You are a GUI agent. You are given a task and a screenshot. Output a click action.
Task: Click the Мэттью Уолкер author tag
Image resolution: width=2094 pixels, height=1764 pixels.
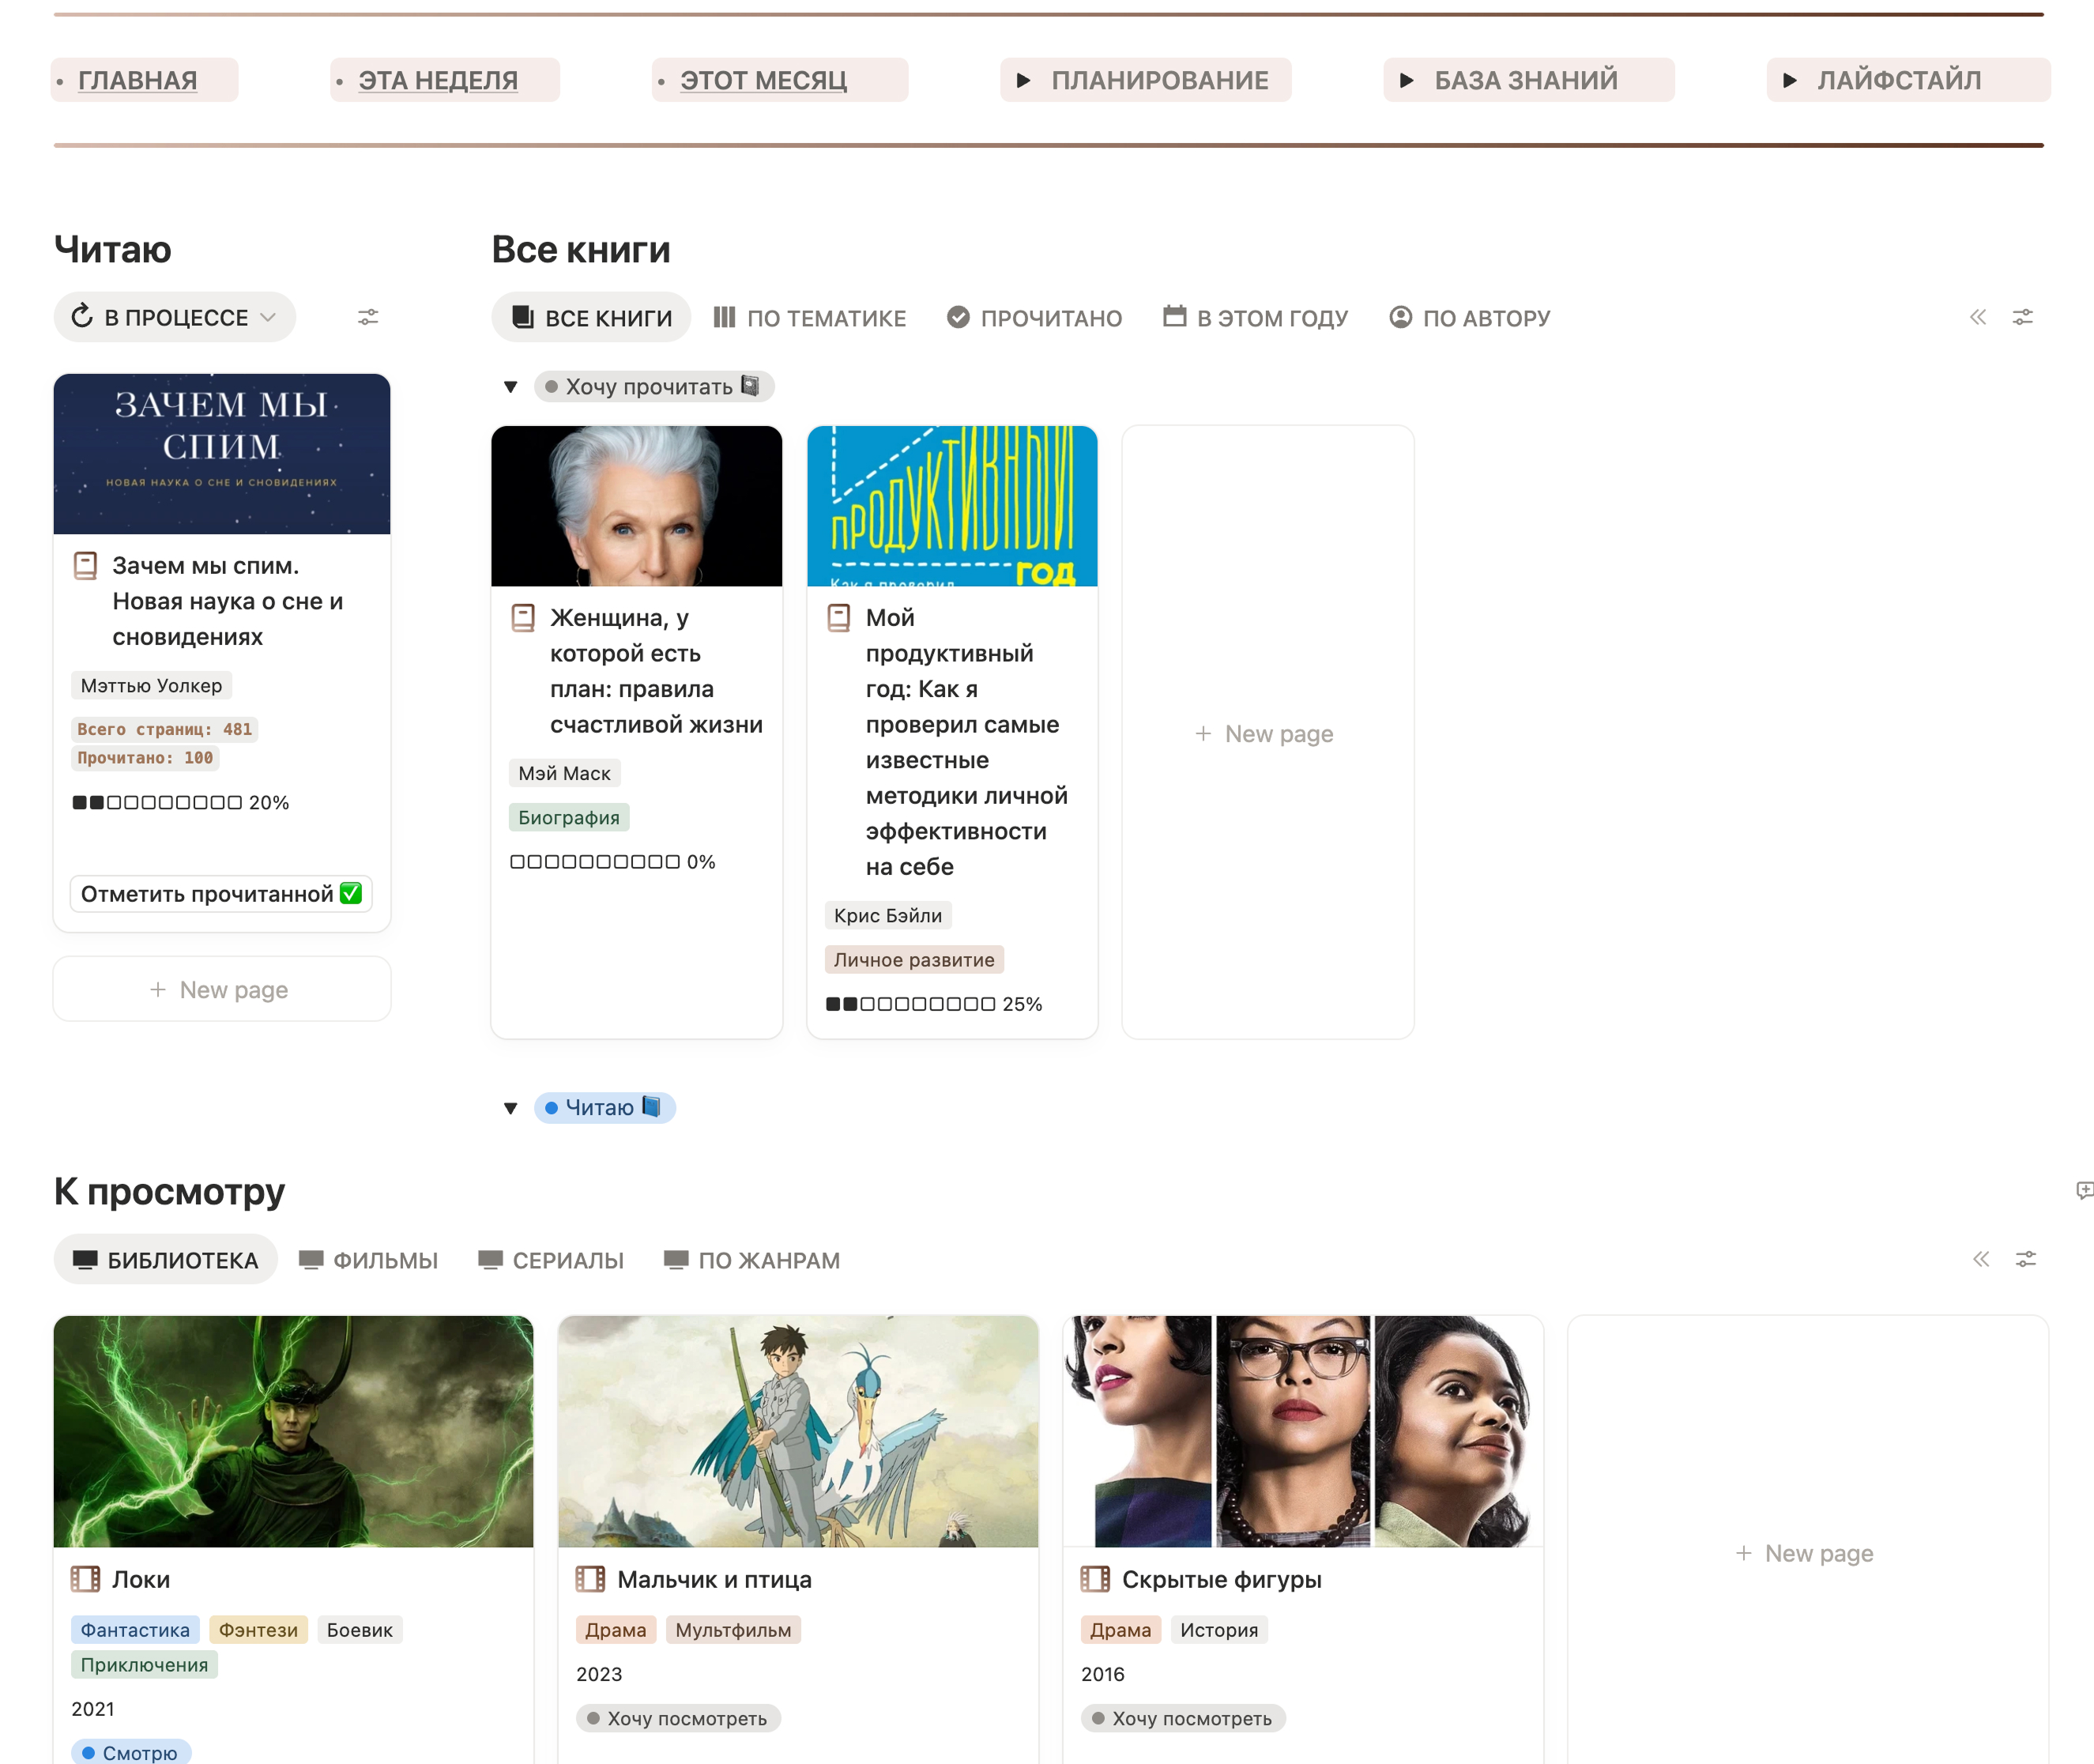pos(152,685)
